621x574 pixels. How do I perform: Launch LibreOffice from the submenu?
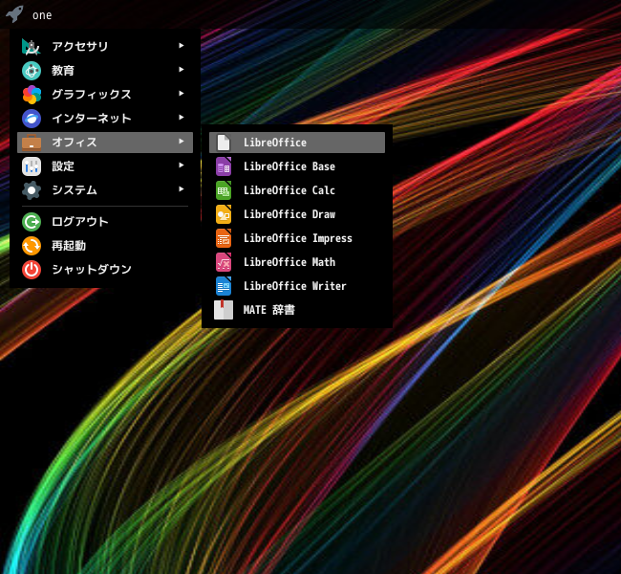click(297, 143)
